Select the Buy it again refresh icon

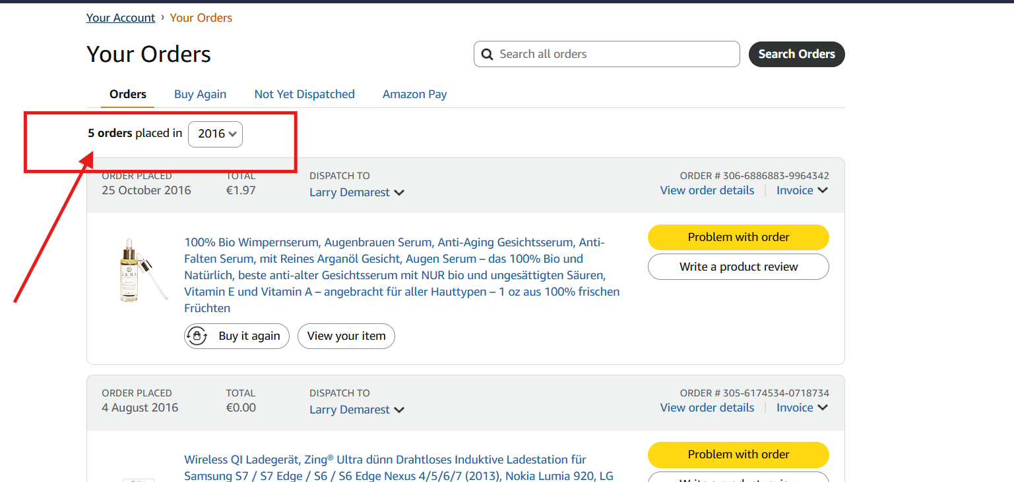[x=197, y=336]
